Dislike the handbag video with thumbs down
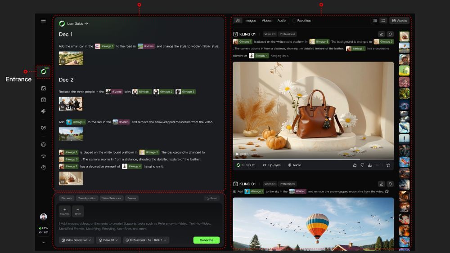The width and height of the screenshot is (450, 253). 362,165
